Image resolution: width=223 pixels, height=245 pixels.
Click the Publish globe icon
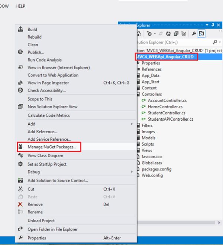click(x=20, y=52)
